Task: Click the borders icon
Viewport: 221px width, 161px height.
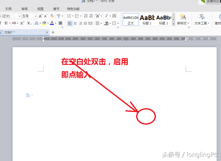Action: pos(114,23)
